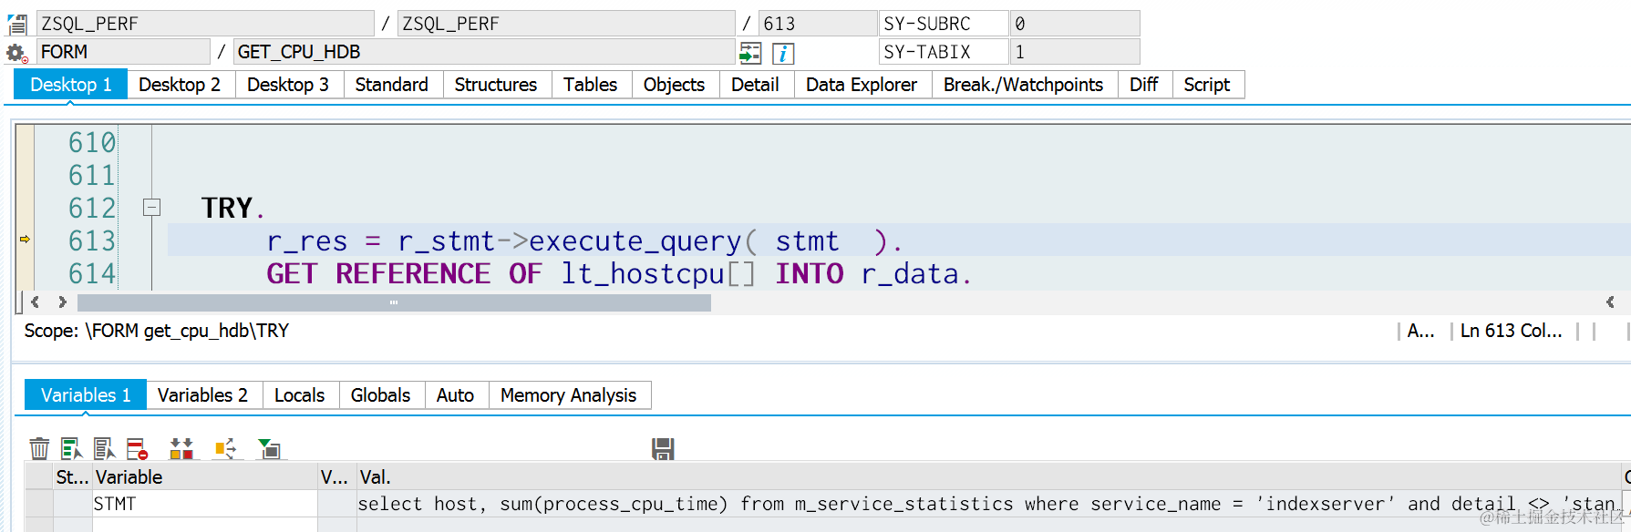Click the A... status bar entry
The image size is (1631, 532).
[1420, 331]
